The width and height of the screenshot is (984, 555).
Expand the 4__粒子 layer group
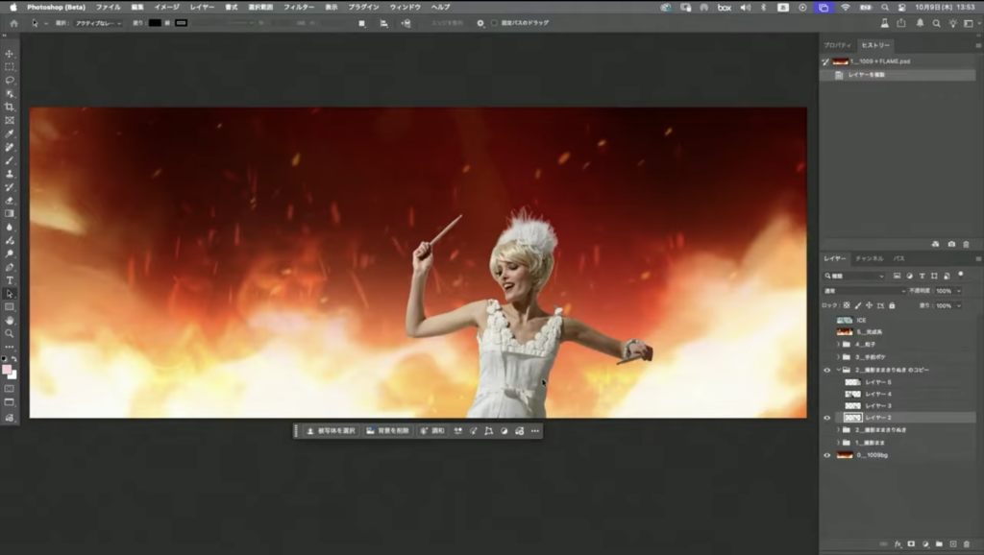(x=837, y=344)
